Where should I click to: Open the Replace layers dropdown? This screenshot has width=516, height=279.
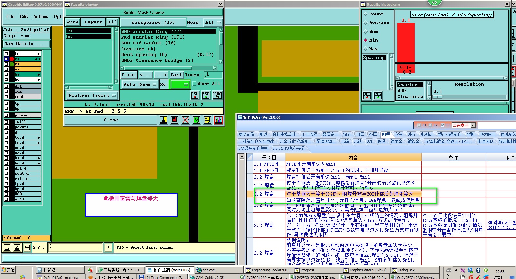point(92,96)
